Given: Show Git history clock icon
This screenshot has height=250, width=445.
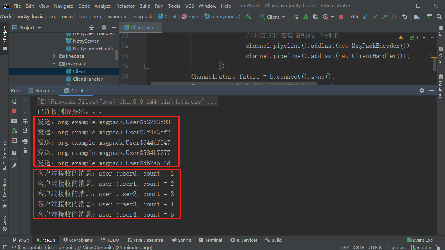Looking at the screenshot, I should click(x=395, y=17).
